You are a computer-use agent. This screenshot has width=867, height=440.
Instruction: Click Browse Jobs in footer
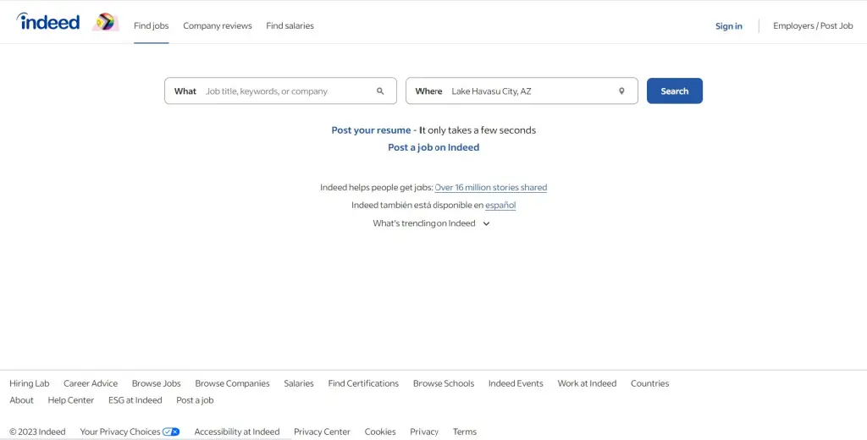(157, 383)
